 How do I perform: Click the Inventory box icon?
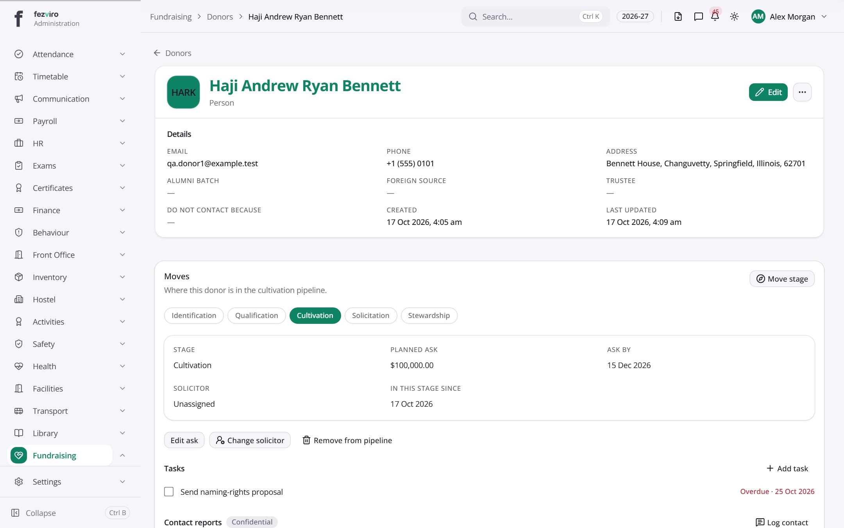tap(19, 277)
